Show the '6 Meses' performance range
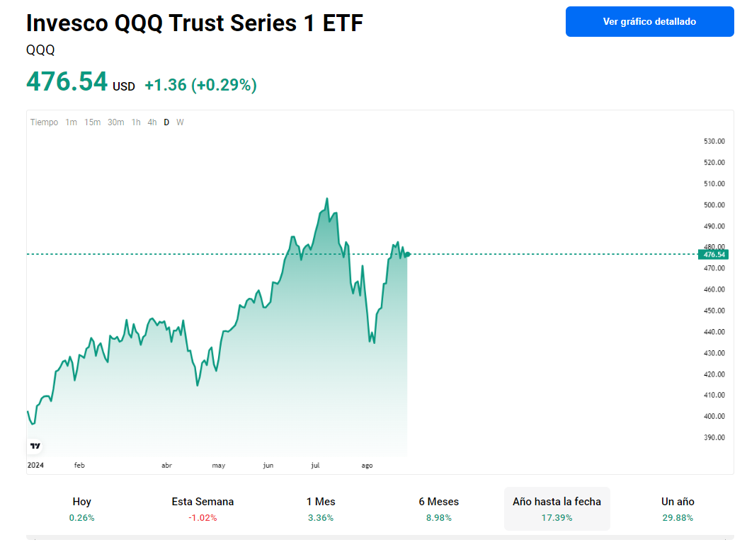The image size is (747, 547). (438, 509)
